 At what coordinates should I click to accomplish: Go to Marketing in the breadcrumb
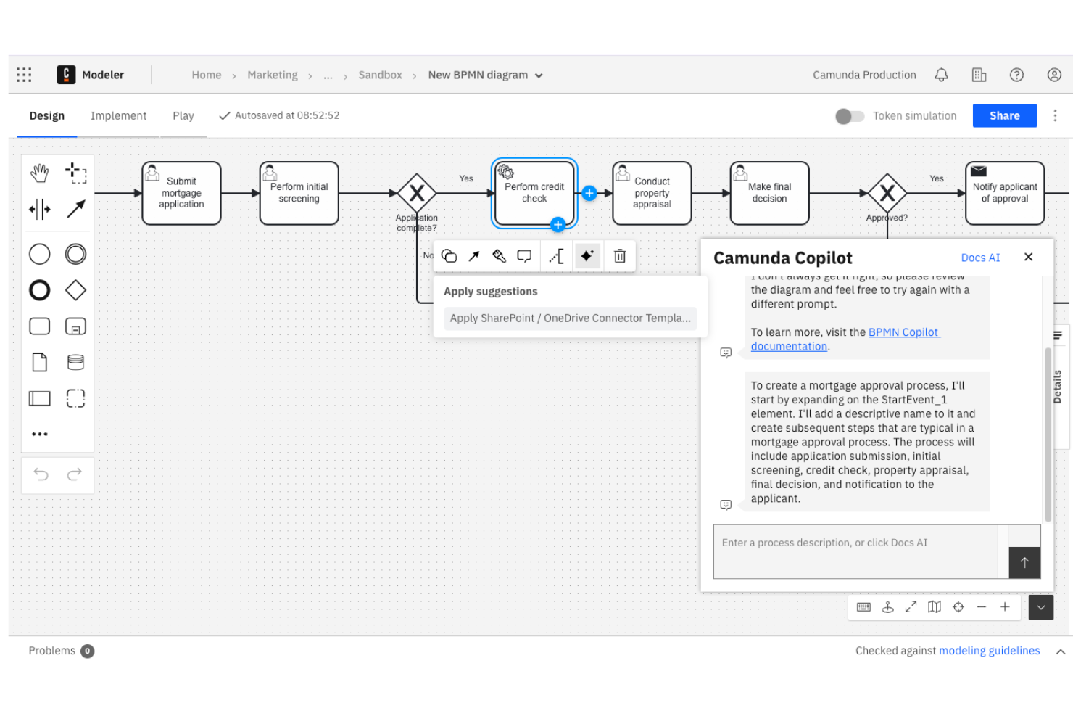coord(273,75)
